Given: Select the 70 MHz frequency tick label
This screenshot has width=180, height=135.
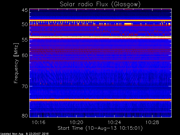Looking at the screenshot, I should 24,86.
